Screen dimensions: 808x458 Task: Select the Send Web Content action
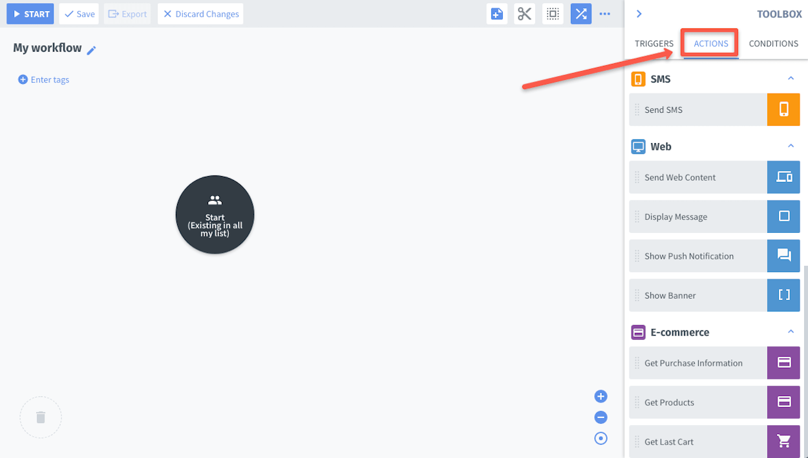[x=714, y=177]
